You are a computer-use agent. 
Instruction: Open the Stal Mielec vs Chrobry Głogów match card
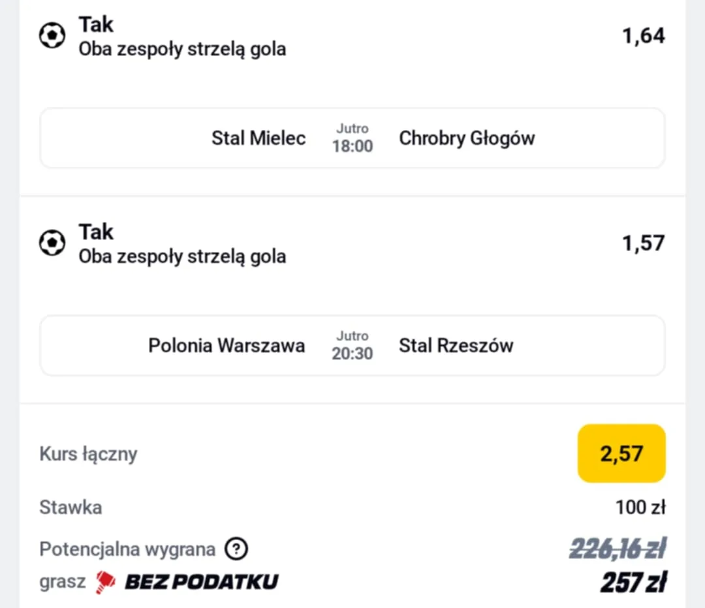352,138
